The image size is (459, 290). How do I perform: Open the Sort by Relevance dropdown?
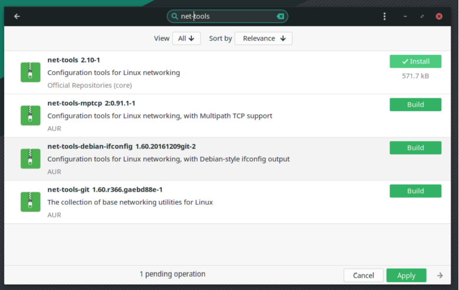264,38
